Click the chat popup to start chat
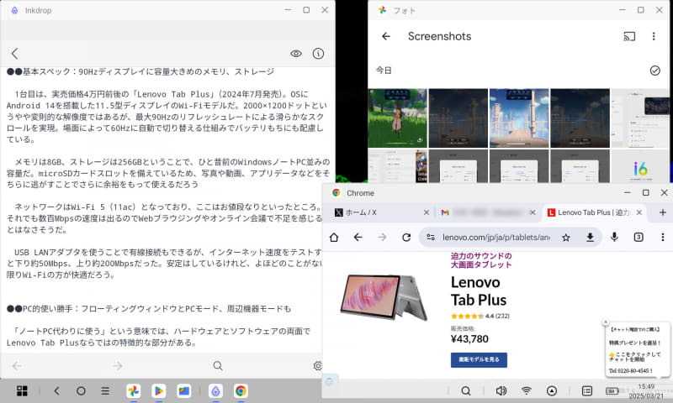The image size is (673, 403). tap(637, 350)
